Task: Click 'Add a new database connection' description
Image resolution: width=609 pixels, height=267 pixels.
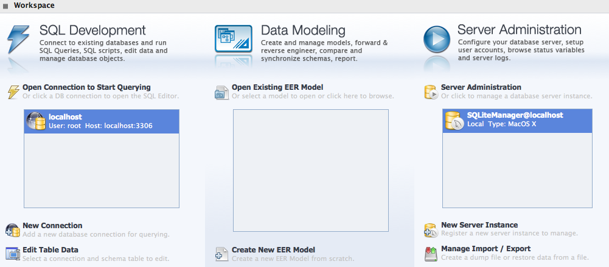Action: 96,234
